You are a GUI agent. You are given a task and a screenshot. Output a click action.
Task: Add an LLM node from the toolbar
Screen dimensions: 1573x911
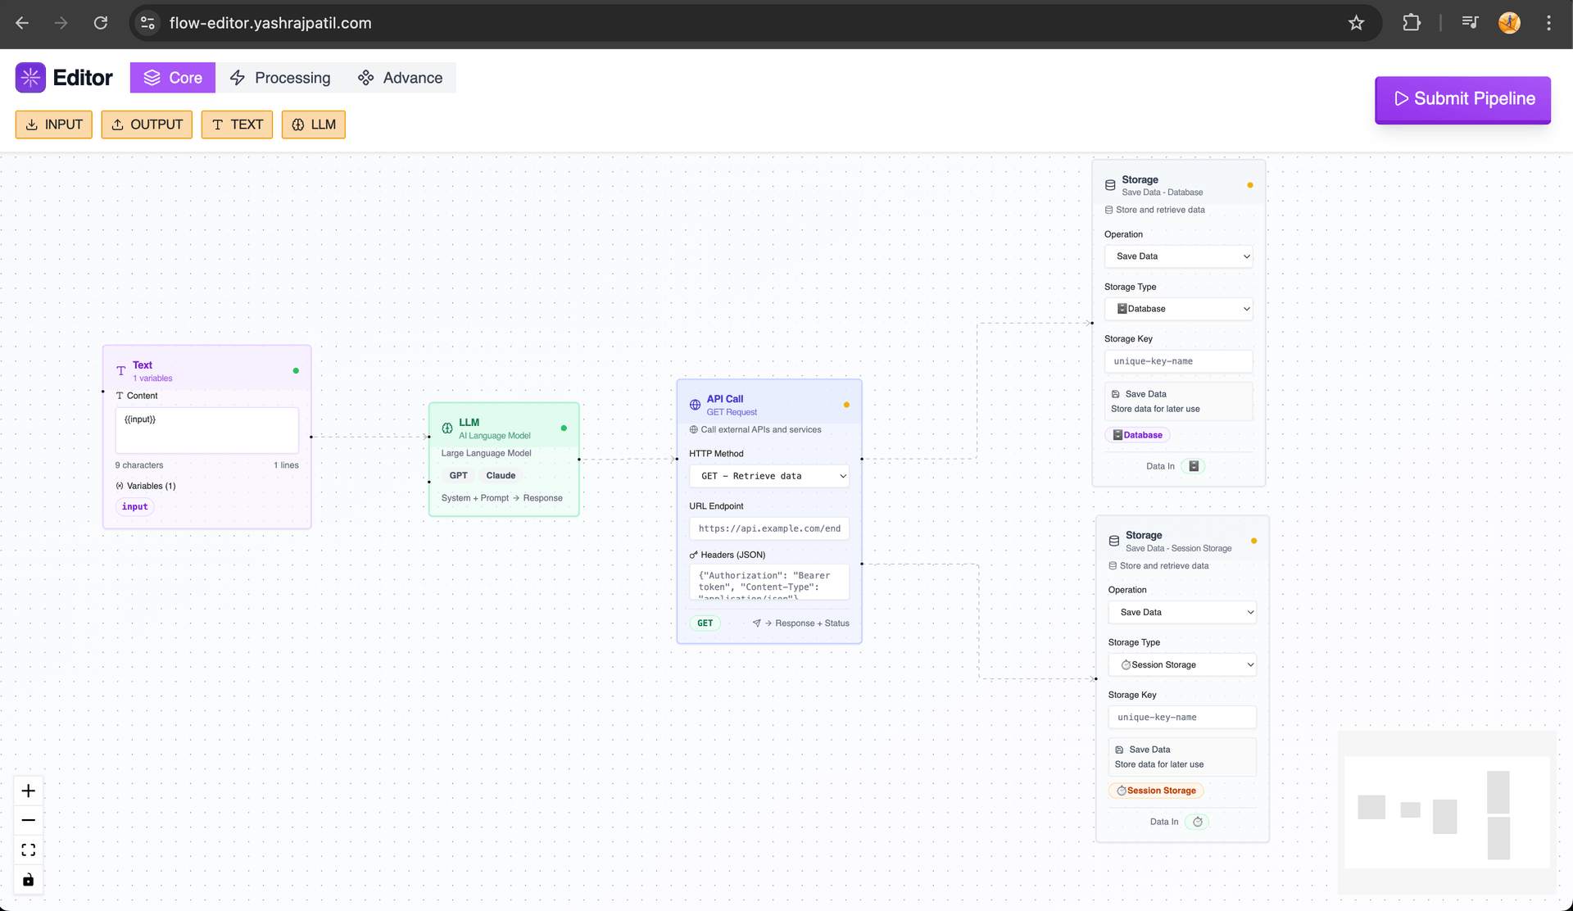313,125
